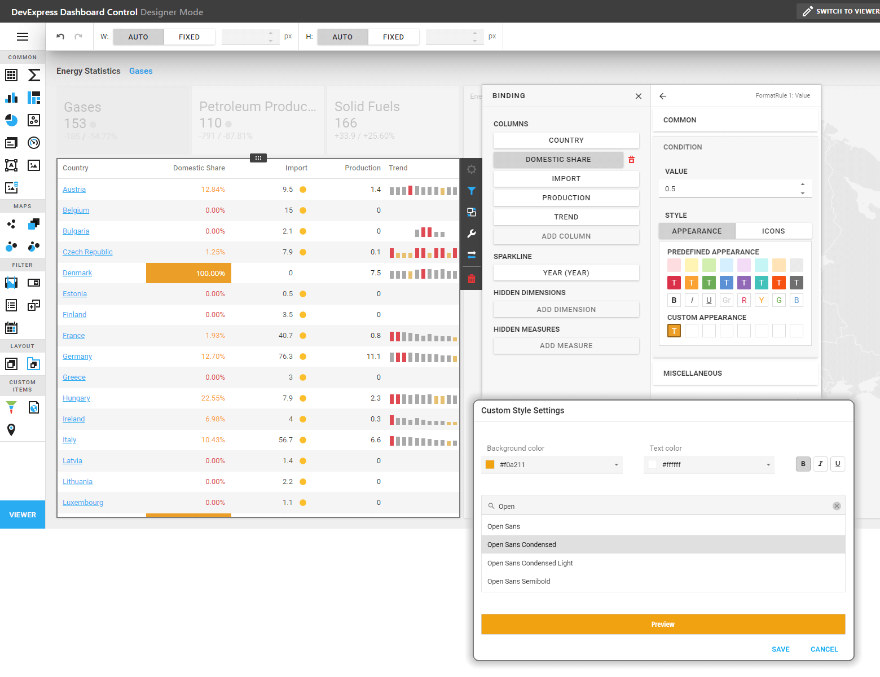Click the SAVE button in Custom Style Settings

pos(781,649)
